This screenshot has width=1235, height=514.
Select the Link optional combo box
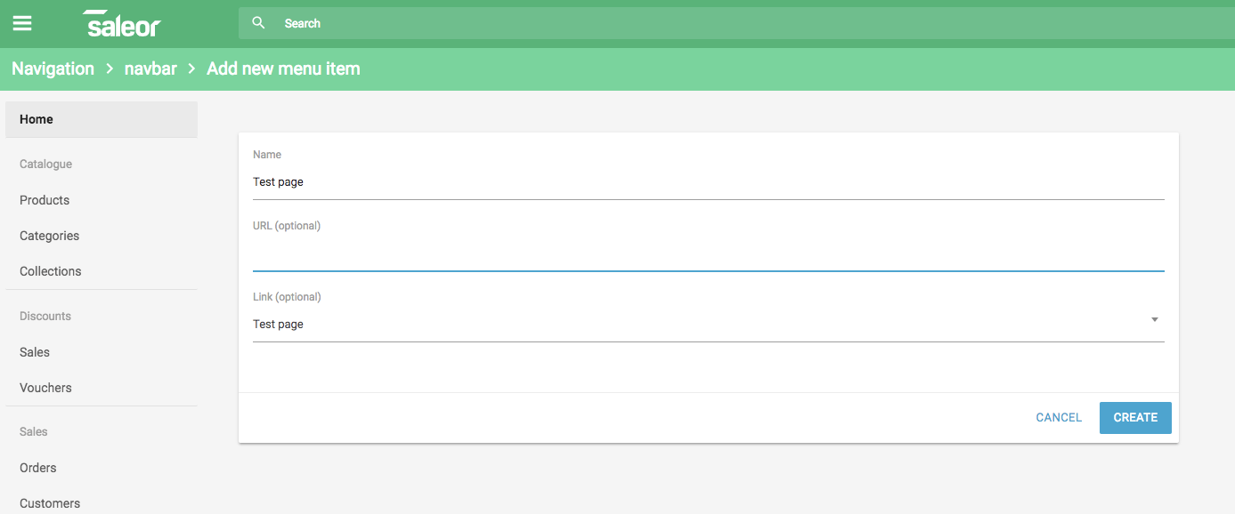point(623,324)
